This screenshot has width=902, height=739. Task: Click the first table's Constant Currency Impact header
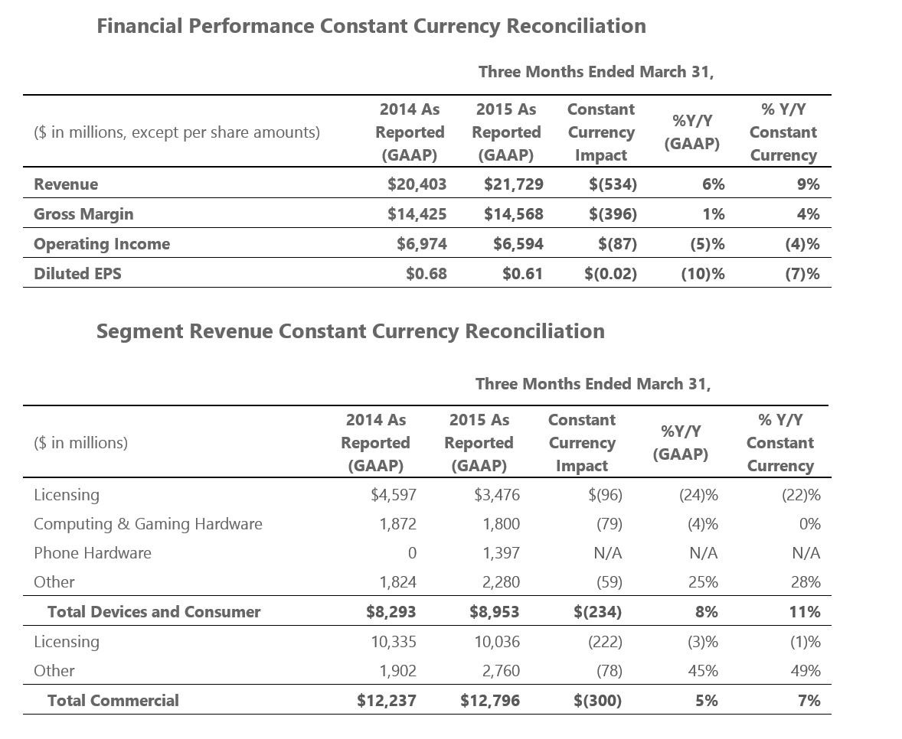(x=601, y=132)
